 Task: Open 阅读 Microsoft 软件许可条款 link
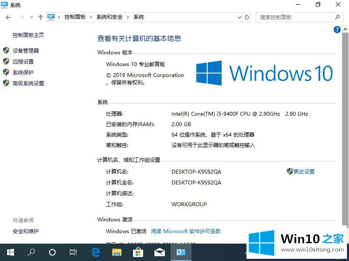[186, 231]
